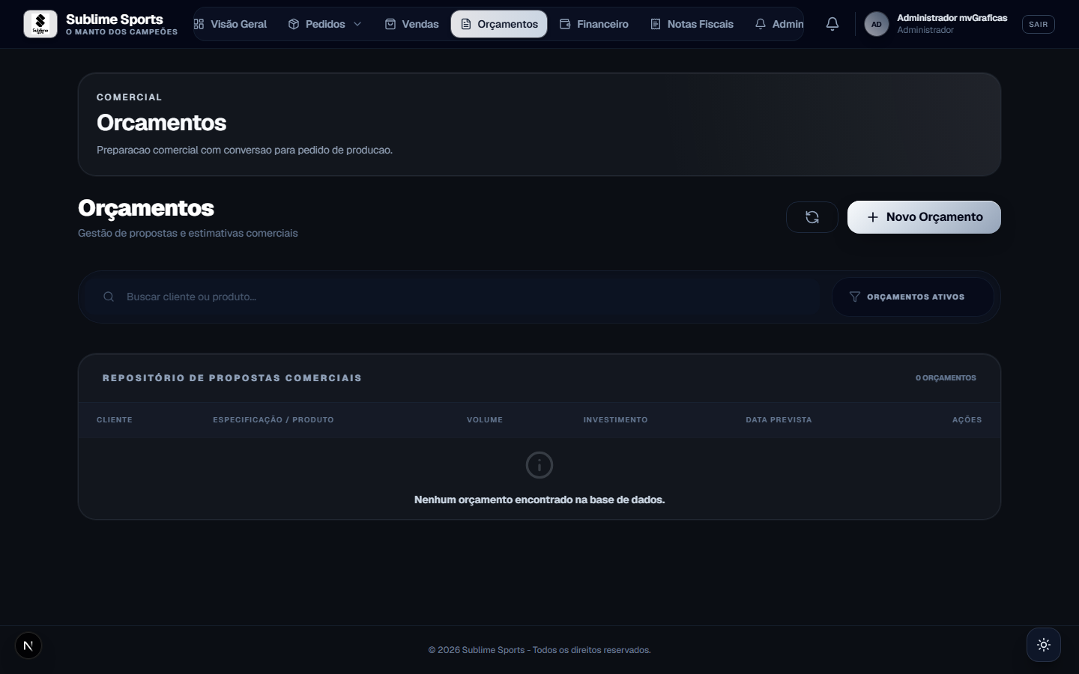1079x674 pixels.
Task: Open the notifications bell icon
Action: click(832, 24)
